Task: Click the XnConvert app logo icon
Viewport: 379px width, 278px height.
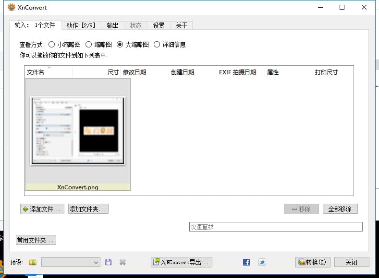Action: coord(11,7)
